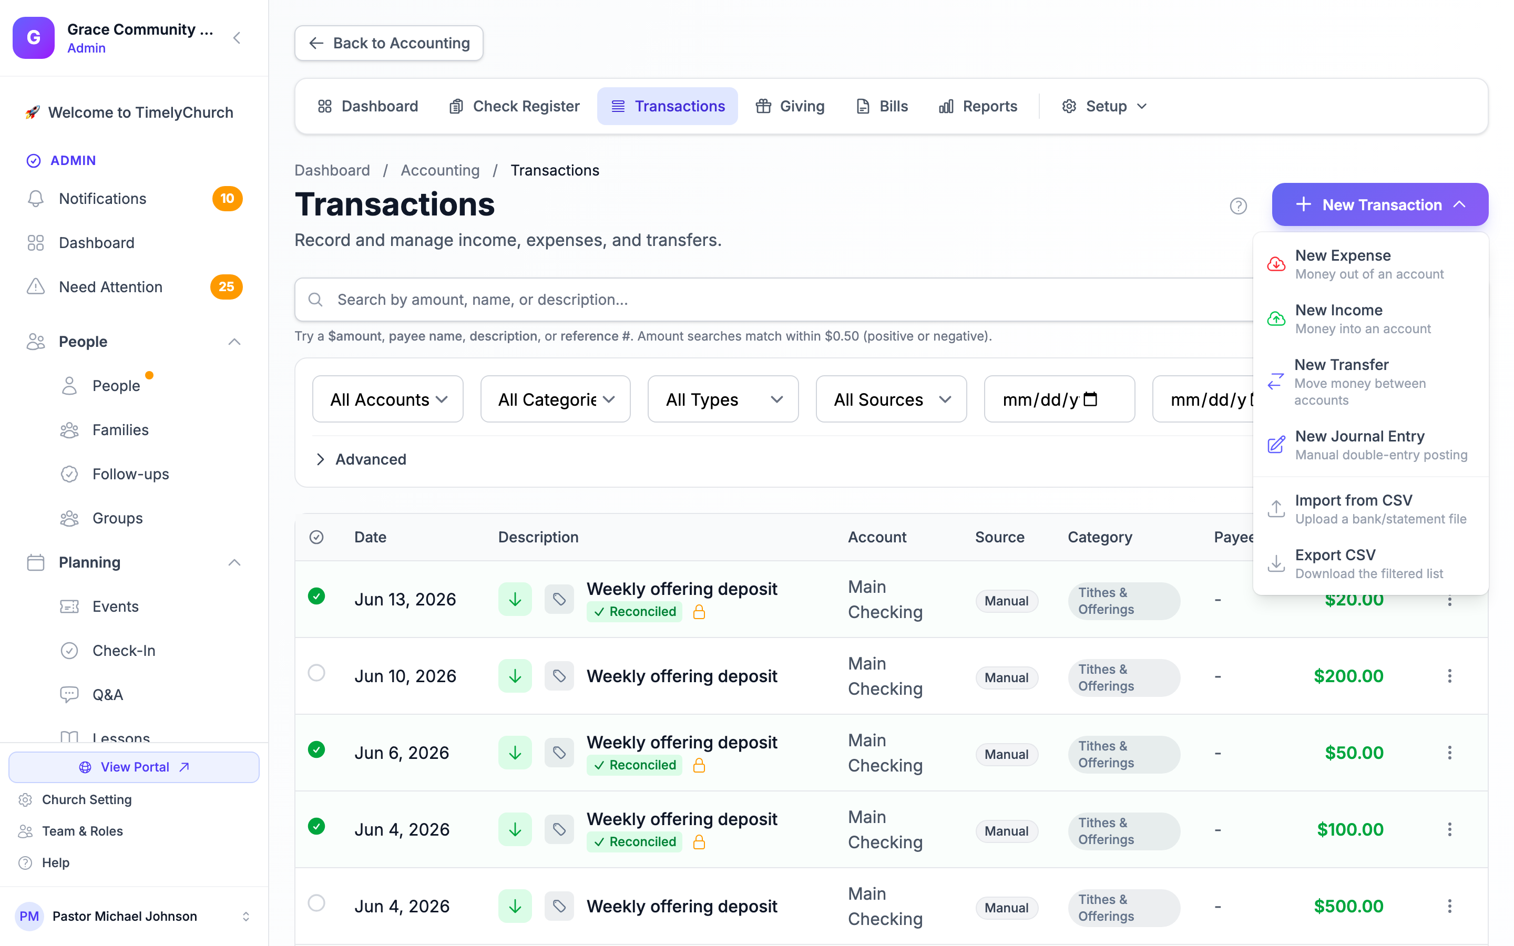Image resolution: width=1514 pixels, height=946 pixels.
Task: Click the New Transaction button
Action: point(1379,204)
